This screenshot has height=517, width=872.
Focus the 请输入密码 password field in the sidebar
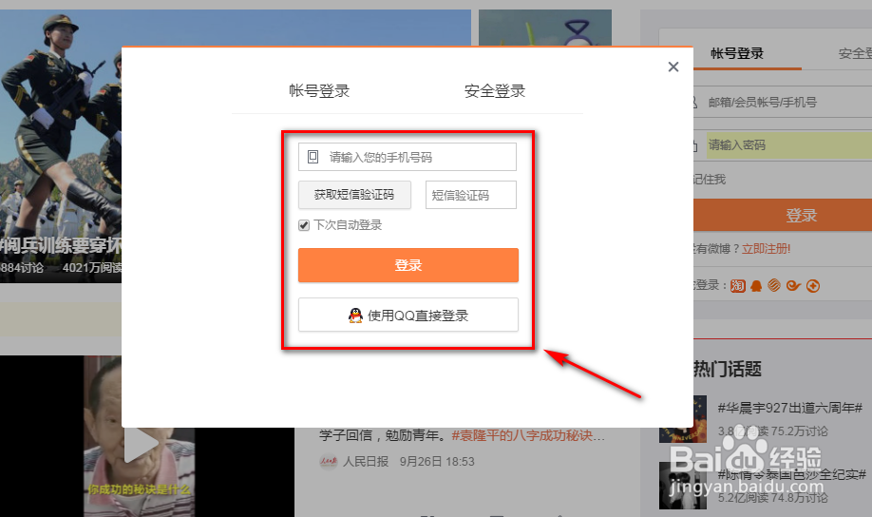click(x=788, y=145)
